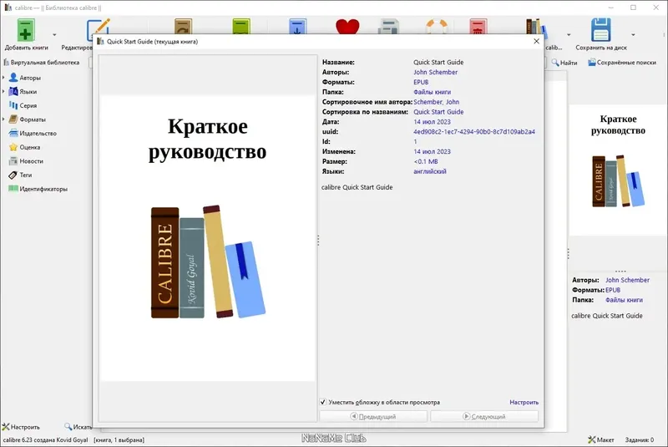Open the Save to disk dropdown arrow
668x447 pixels.
[633, 34]
